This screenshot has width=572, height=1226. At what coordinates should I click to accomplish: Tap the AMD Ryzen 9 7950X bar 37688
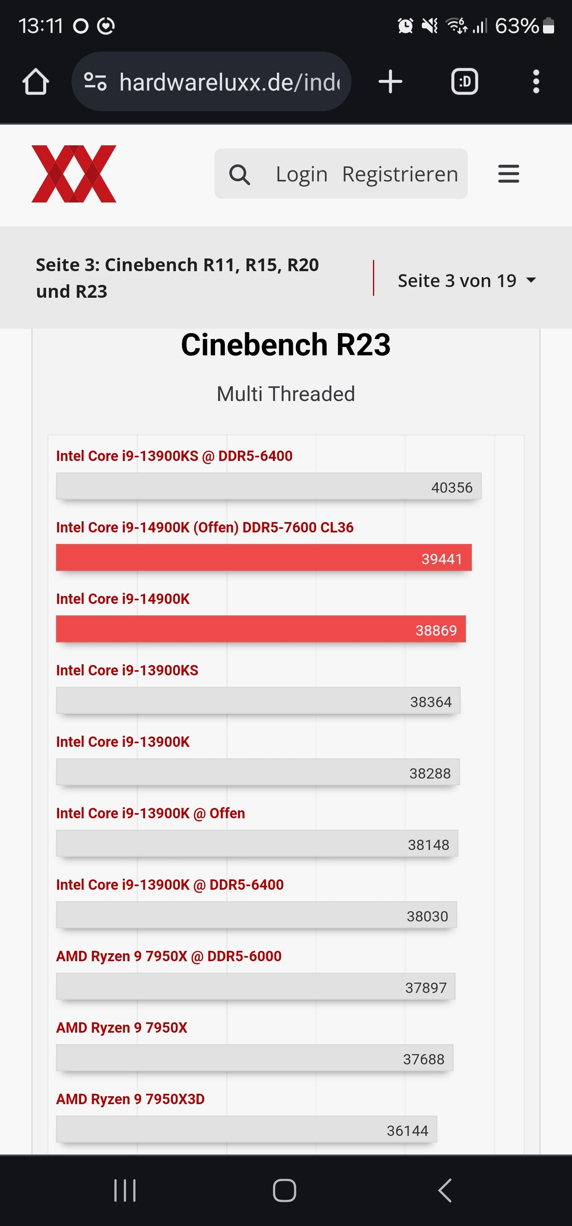pos(254,1058)
